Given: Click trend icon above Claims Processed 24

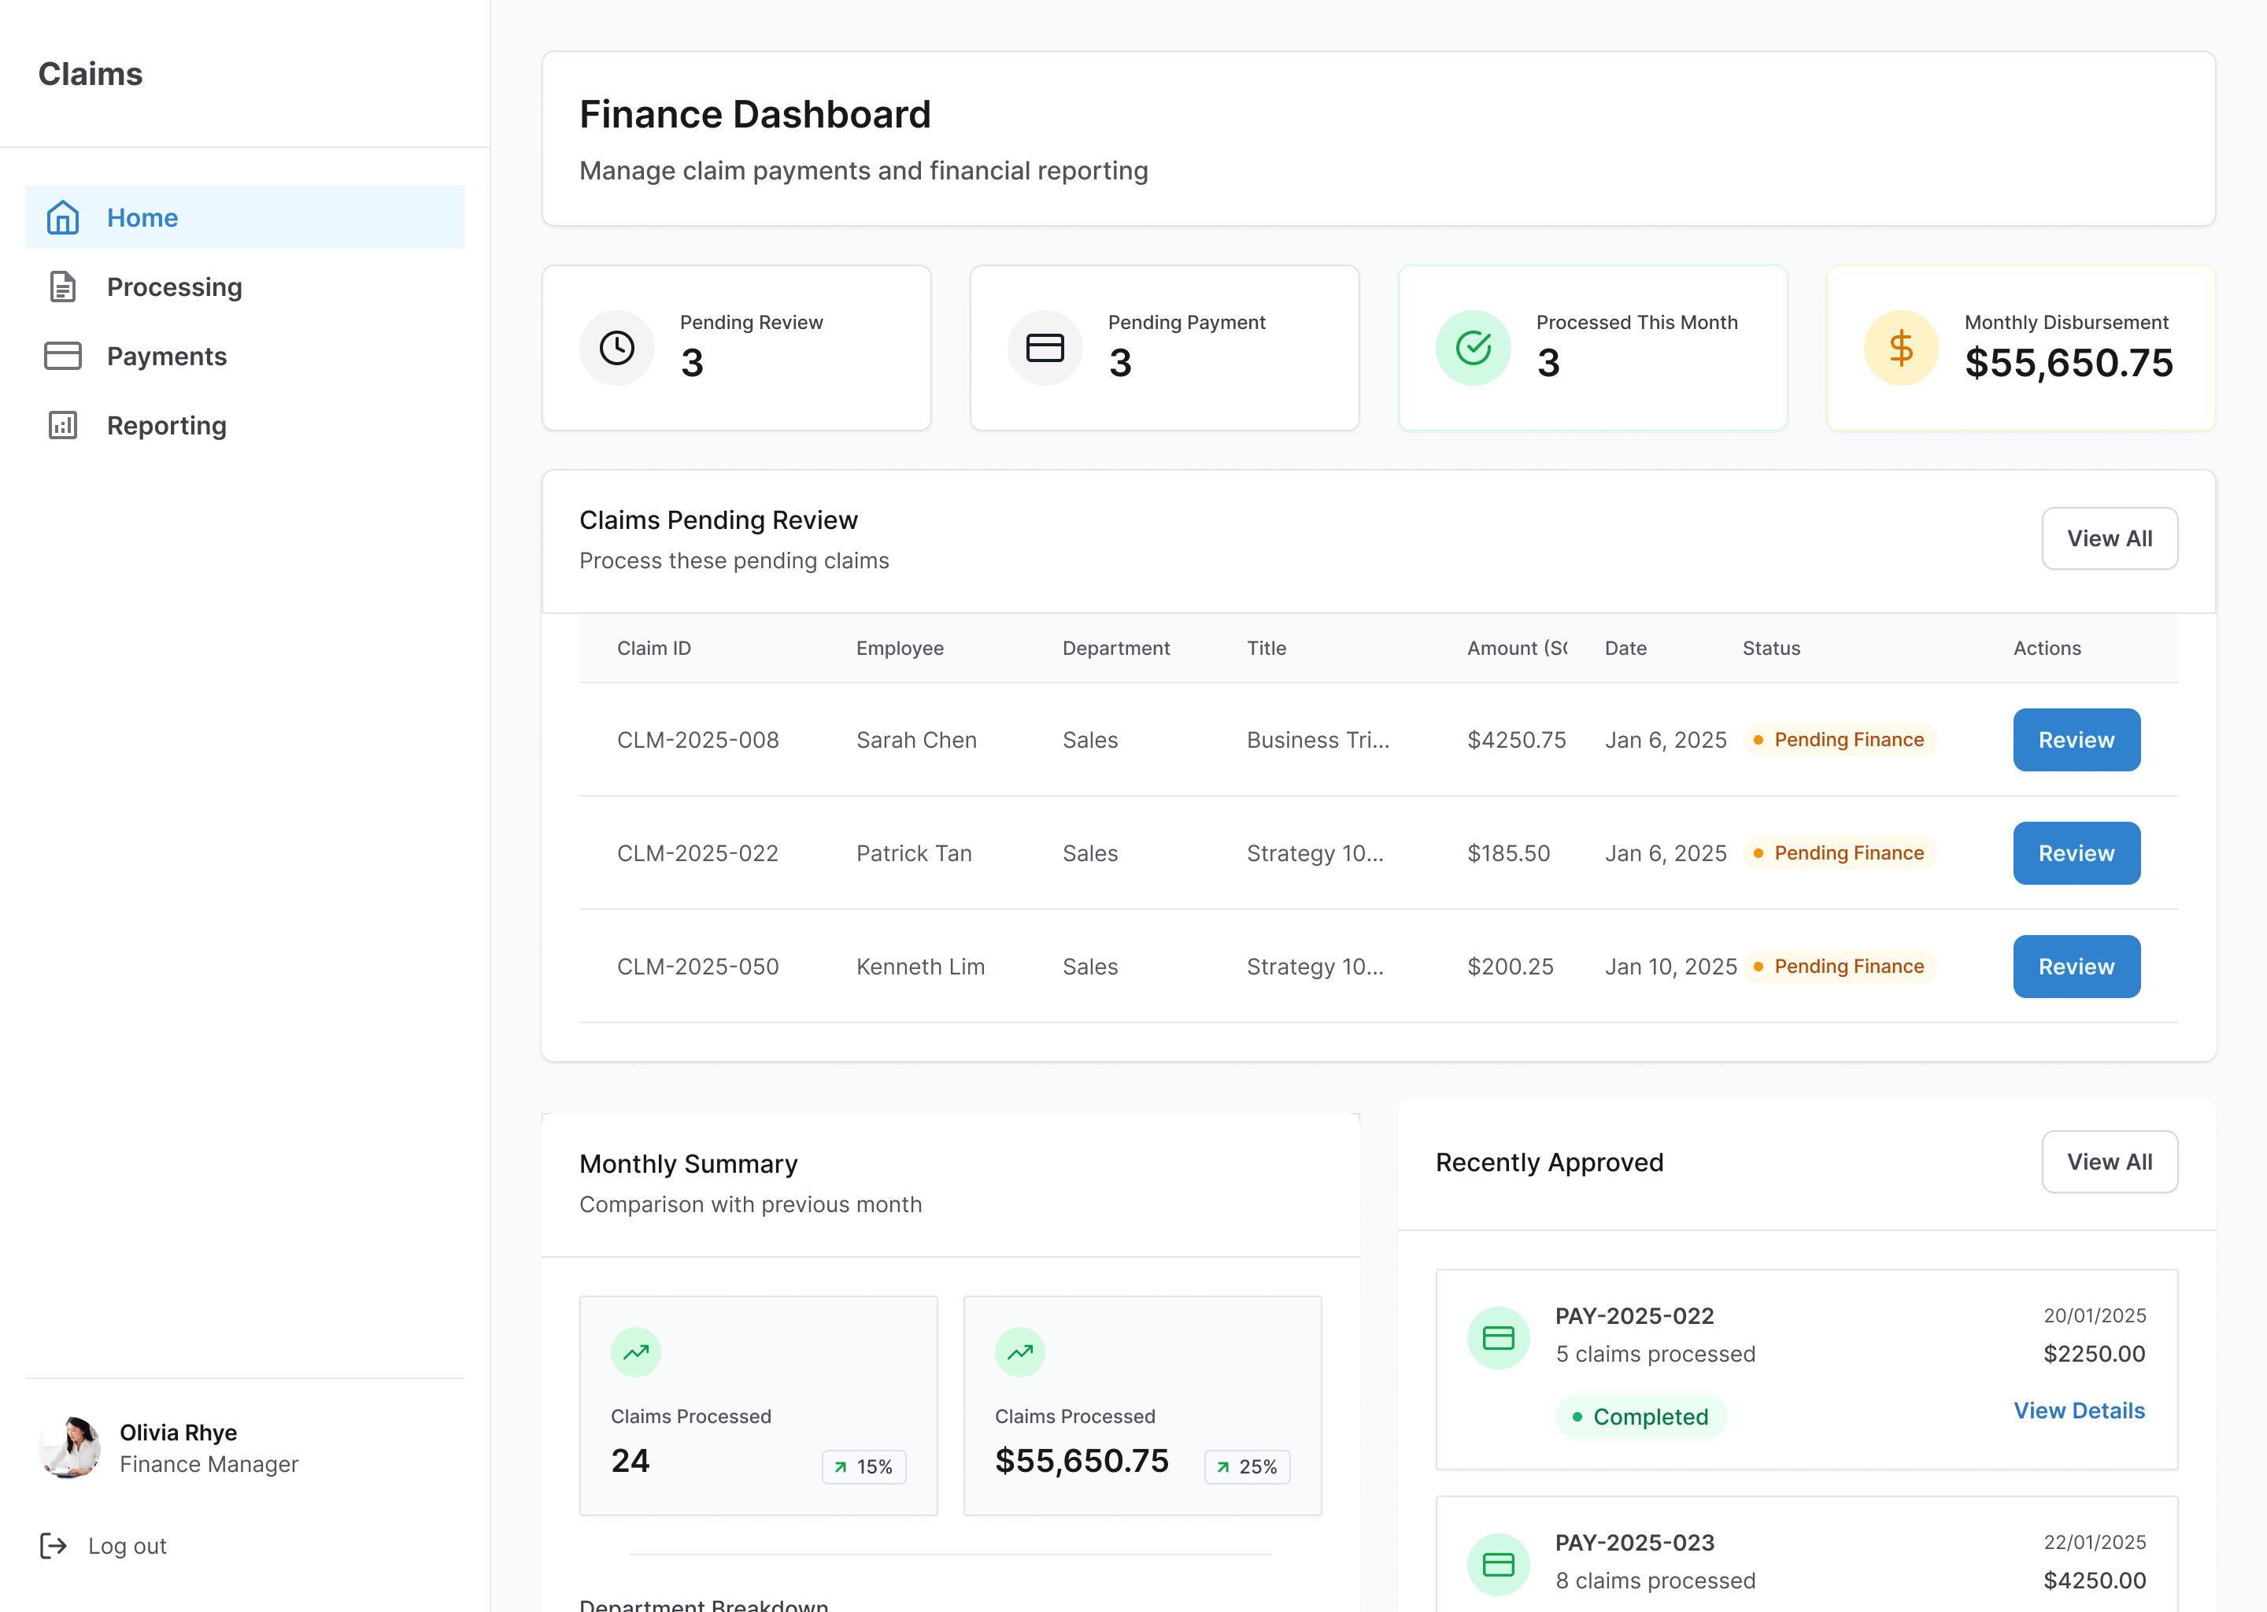Looking at the screenshot, I should (636, 1352).
